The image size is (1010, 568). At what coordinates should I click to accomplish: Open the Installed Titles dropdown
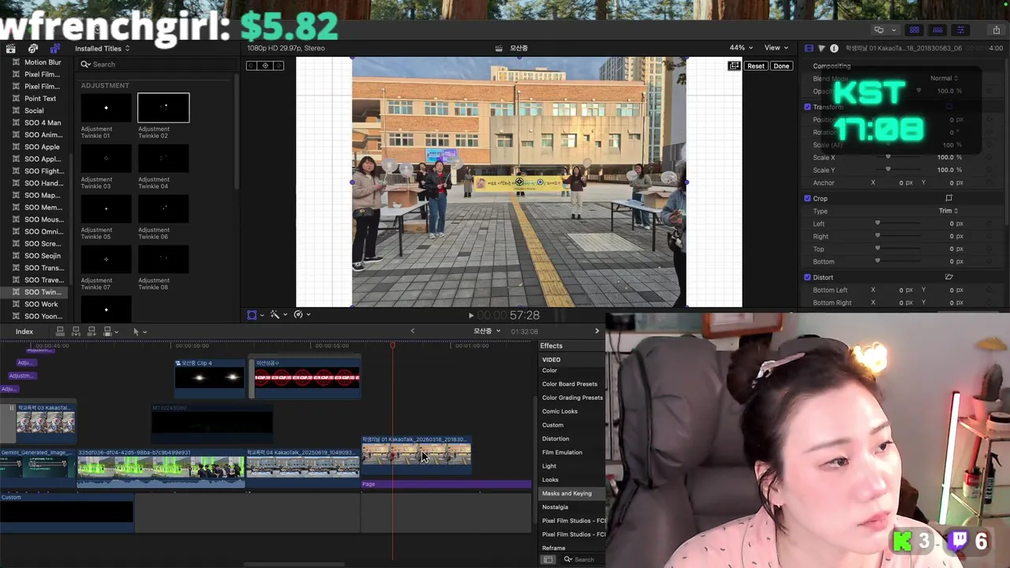click(x=103, y=48)
